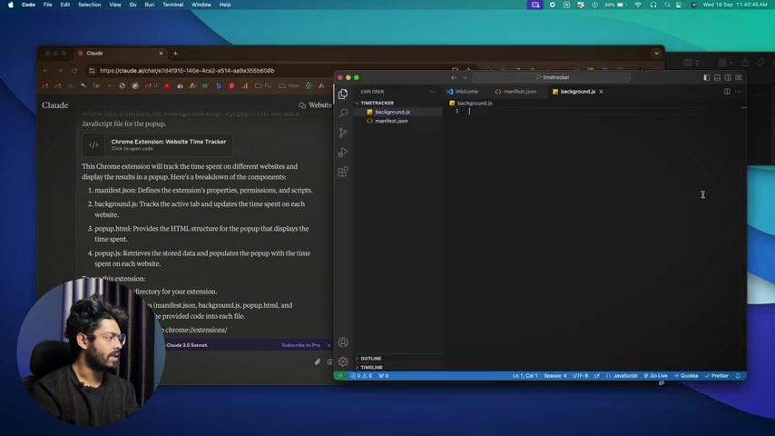Click the Claude logo in the chat page
This screenshot has width=775, height=436.
pyautogui.click(x=54, y=105)
